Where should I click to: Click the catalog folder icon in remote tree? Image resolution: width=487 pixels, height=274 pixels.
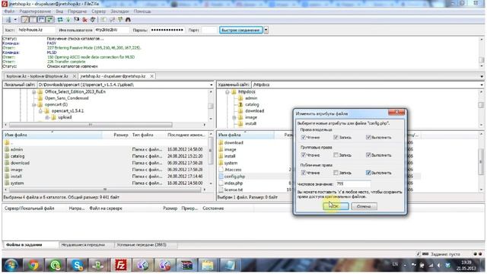[240, 105]
